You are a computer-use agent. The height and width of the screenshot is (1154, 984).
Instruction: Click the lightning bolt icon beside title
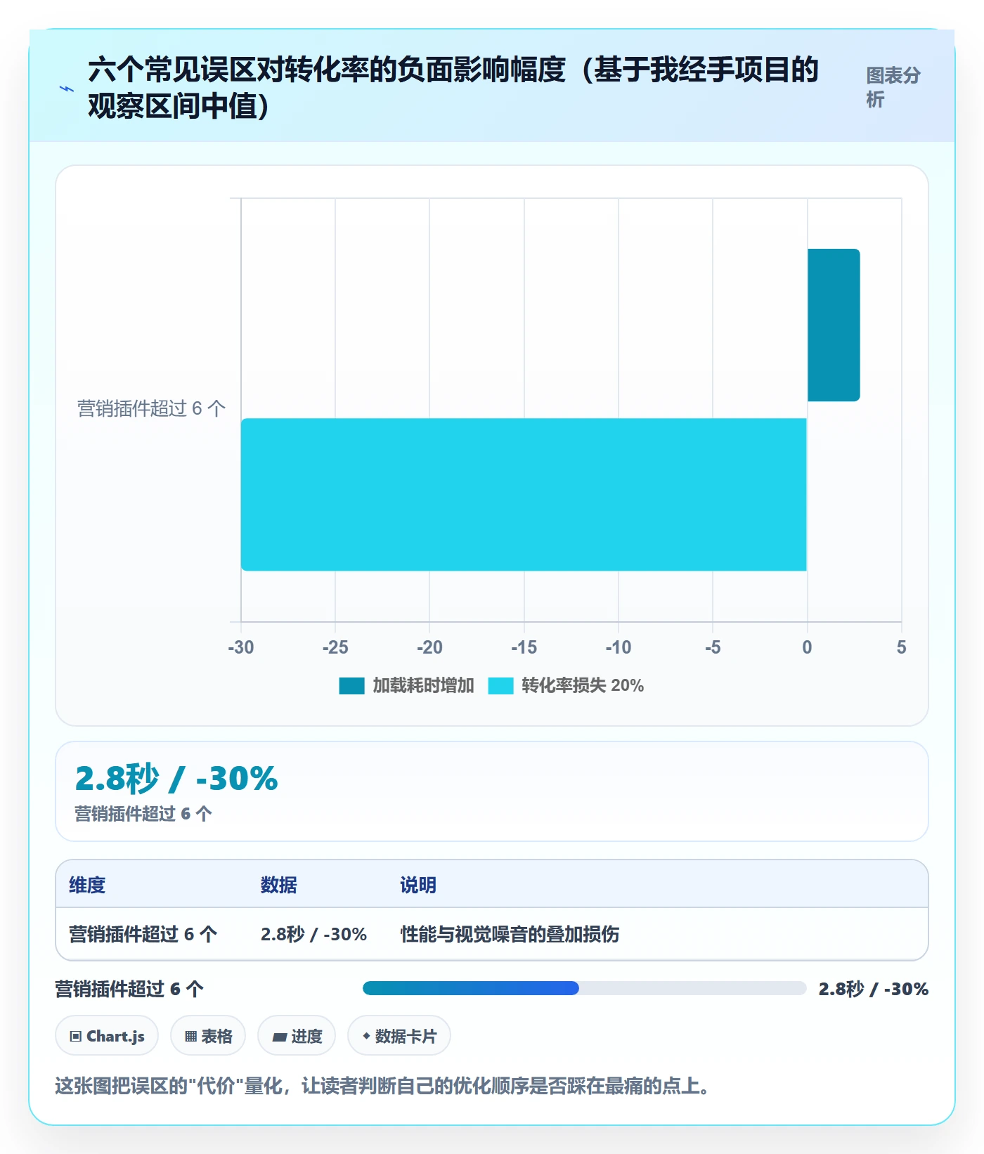click(67, 89)
